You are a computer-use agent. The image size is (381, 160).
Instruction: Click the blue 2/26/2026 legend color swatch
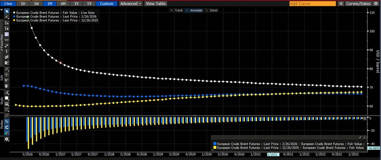pos(214,142)
